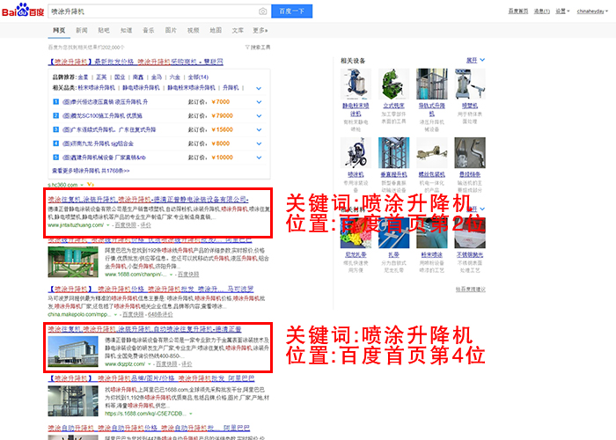Click the camera image-search icon

(263, 11)
